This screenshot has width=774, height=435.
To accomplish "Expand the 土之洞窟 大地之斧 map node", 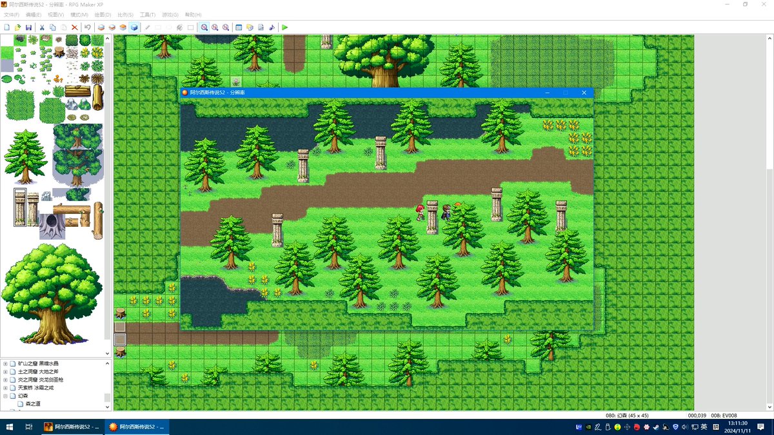I will pyautogui.click(x=5, y=372).
